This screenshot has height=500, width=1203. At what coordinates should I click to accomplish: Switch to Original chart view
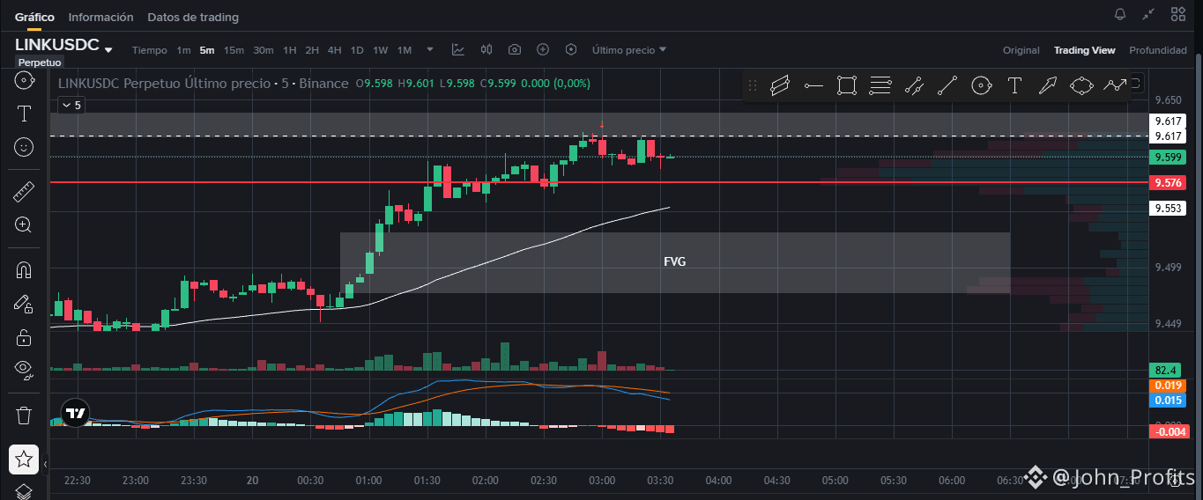(1021, 50)
